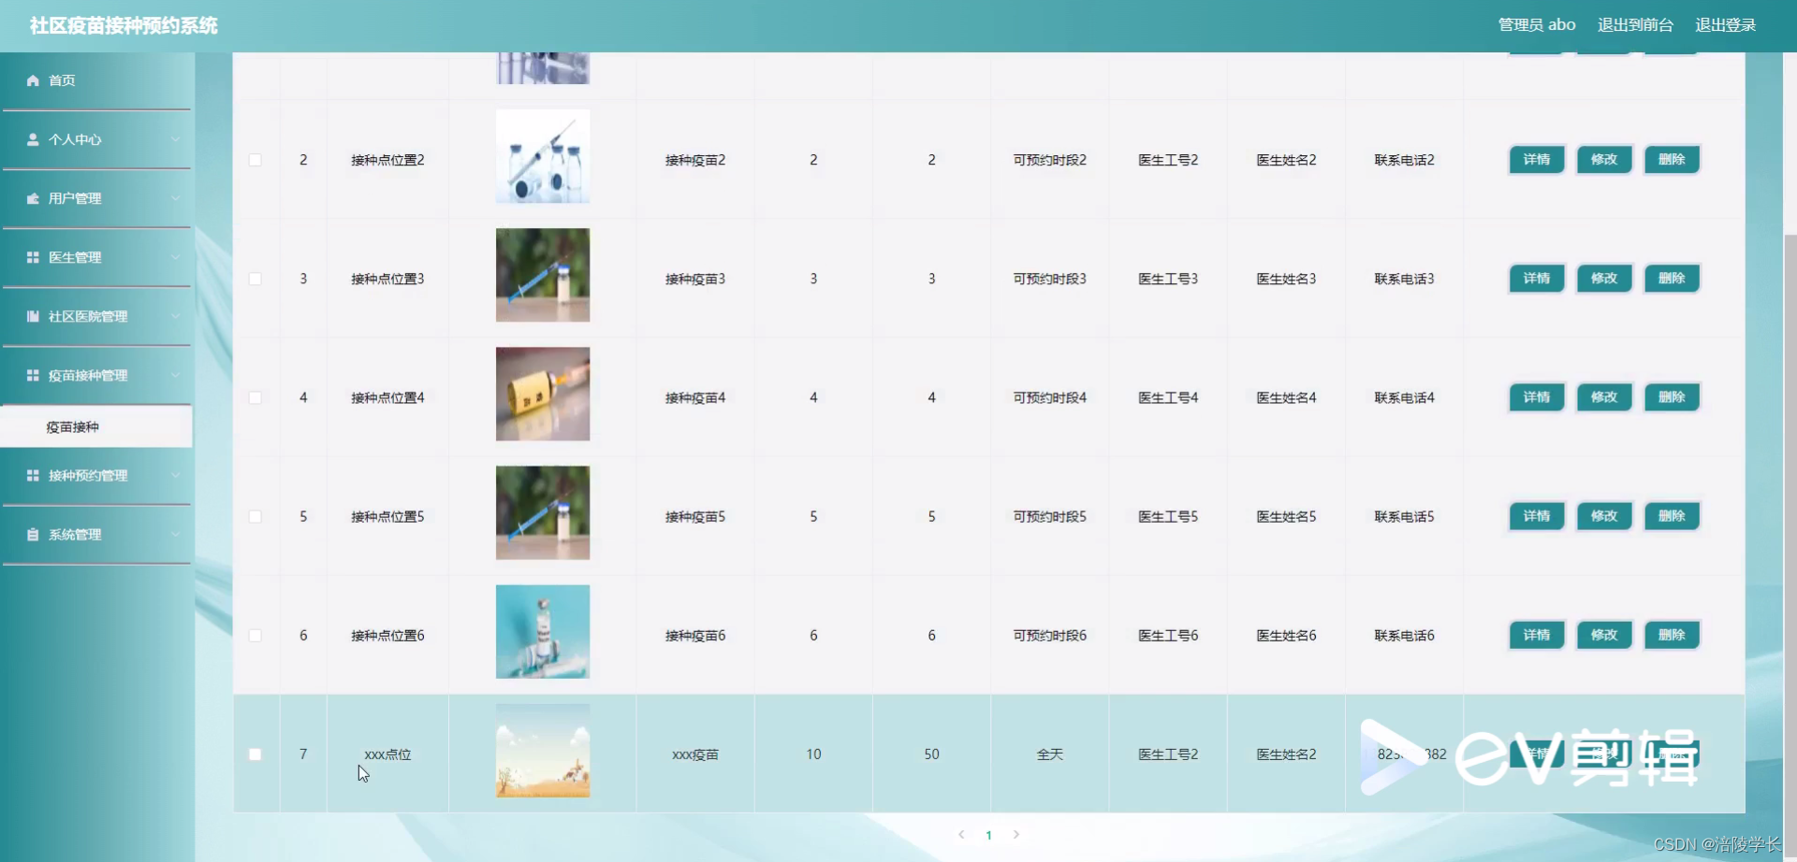This screenshot has width=1797, height=862.
Task: Open 社区医院管理 via its sidebar icon
Action: coord(31,316)
